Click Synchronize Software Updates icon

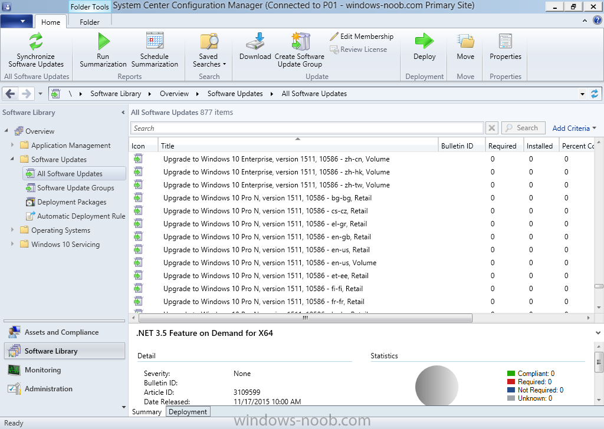coord(36,41)
